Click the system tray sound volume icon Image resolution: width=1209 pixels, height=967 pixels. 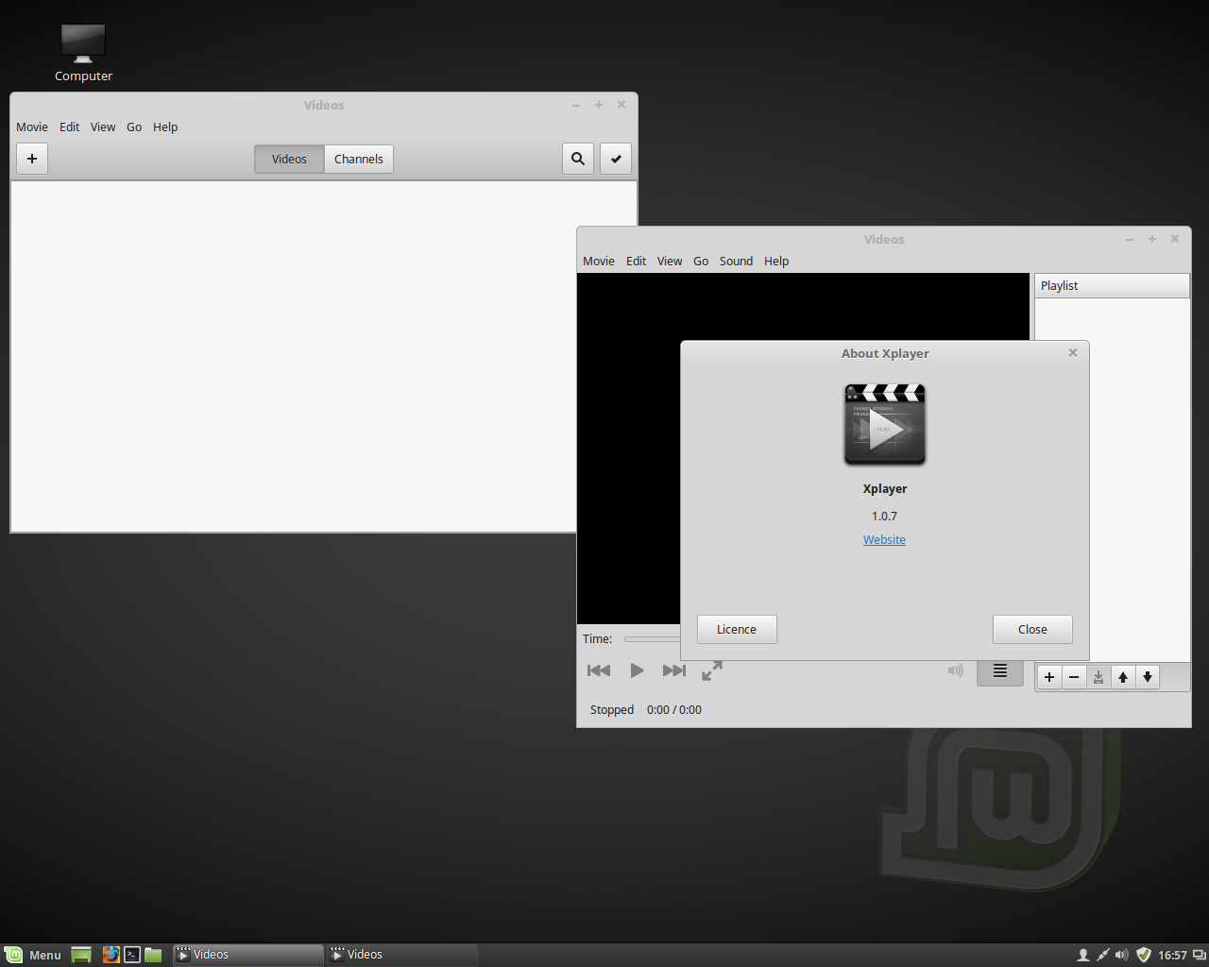[x=1122, y=955]
